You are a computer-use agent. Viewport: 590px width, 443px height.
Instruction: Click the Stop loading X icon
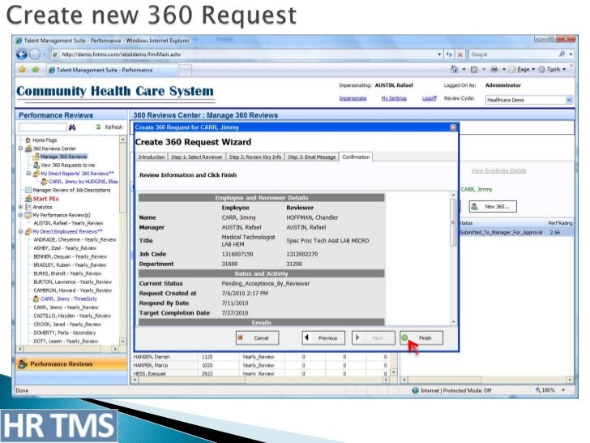click(460, 54)
